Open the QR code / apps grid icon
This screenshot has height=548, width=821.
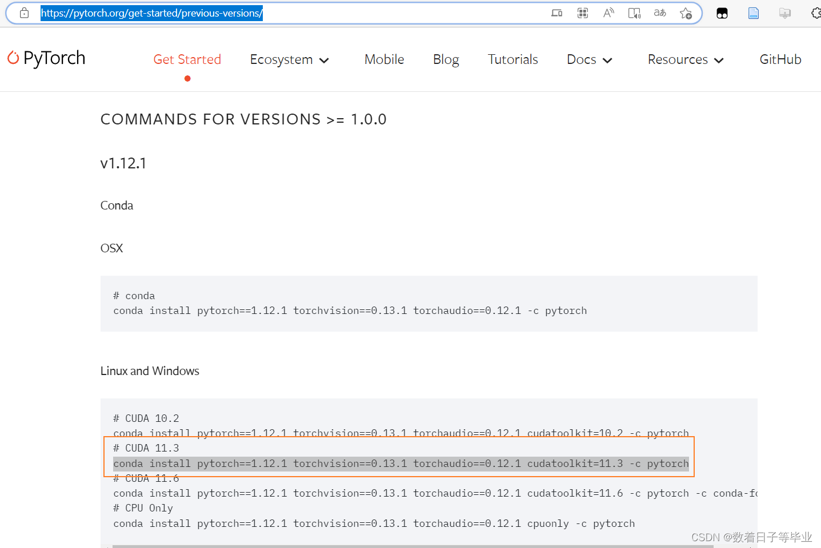coord(583,13)
